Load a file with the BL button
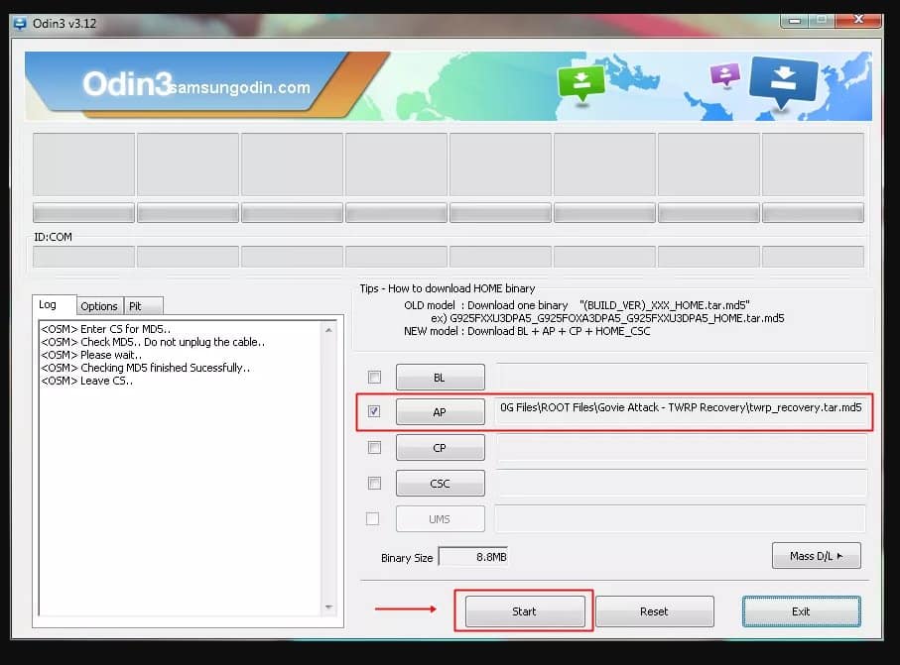This screenshot has height=665, width=900. [440, 378]
